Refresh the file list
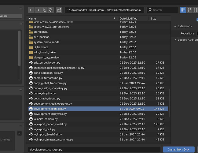This screenshot has height=153, width=198. [50, 10]
